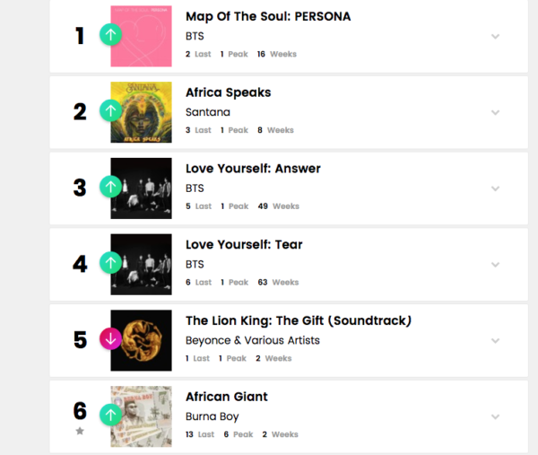
Task: Click the green up arrow on African Giant
Action: [x=110, y=414]
